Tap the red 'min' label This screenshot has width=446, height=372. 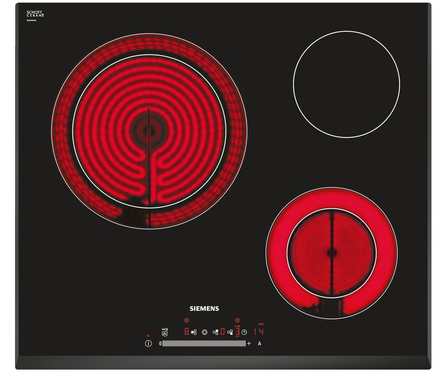(x=261, y=324)
